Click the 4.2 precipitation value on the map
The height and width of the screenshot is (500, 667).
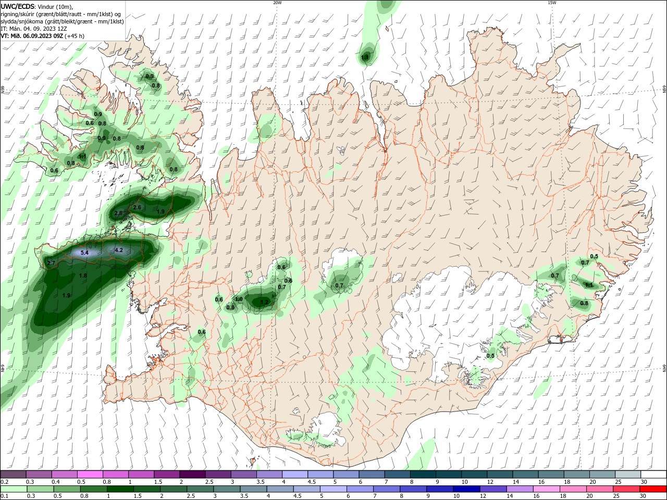118,250
